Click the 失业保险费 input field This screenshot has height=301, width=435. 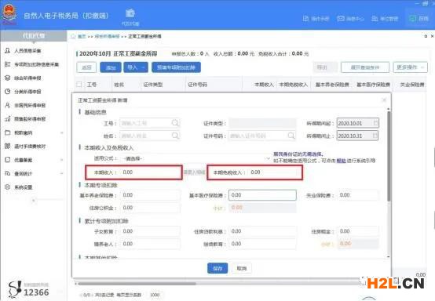358,195
